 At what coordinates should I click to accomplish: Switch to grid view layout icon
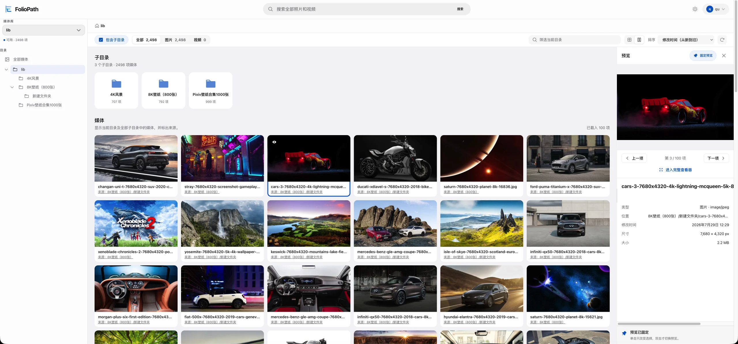point(629,40)
